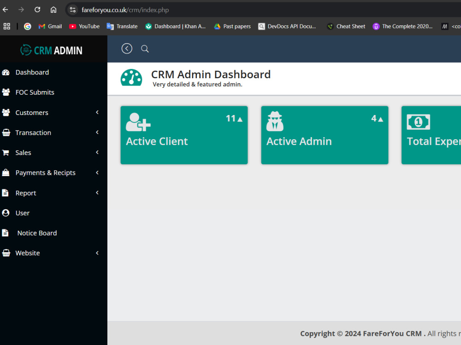461x345 pixels.
Task: Expand the Payments & Recipts chevron
Action: pos(97,172)
